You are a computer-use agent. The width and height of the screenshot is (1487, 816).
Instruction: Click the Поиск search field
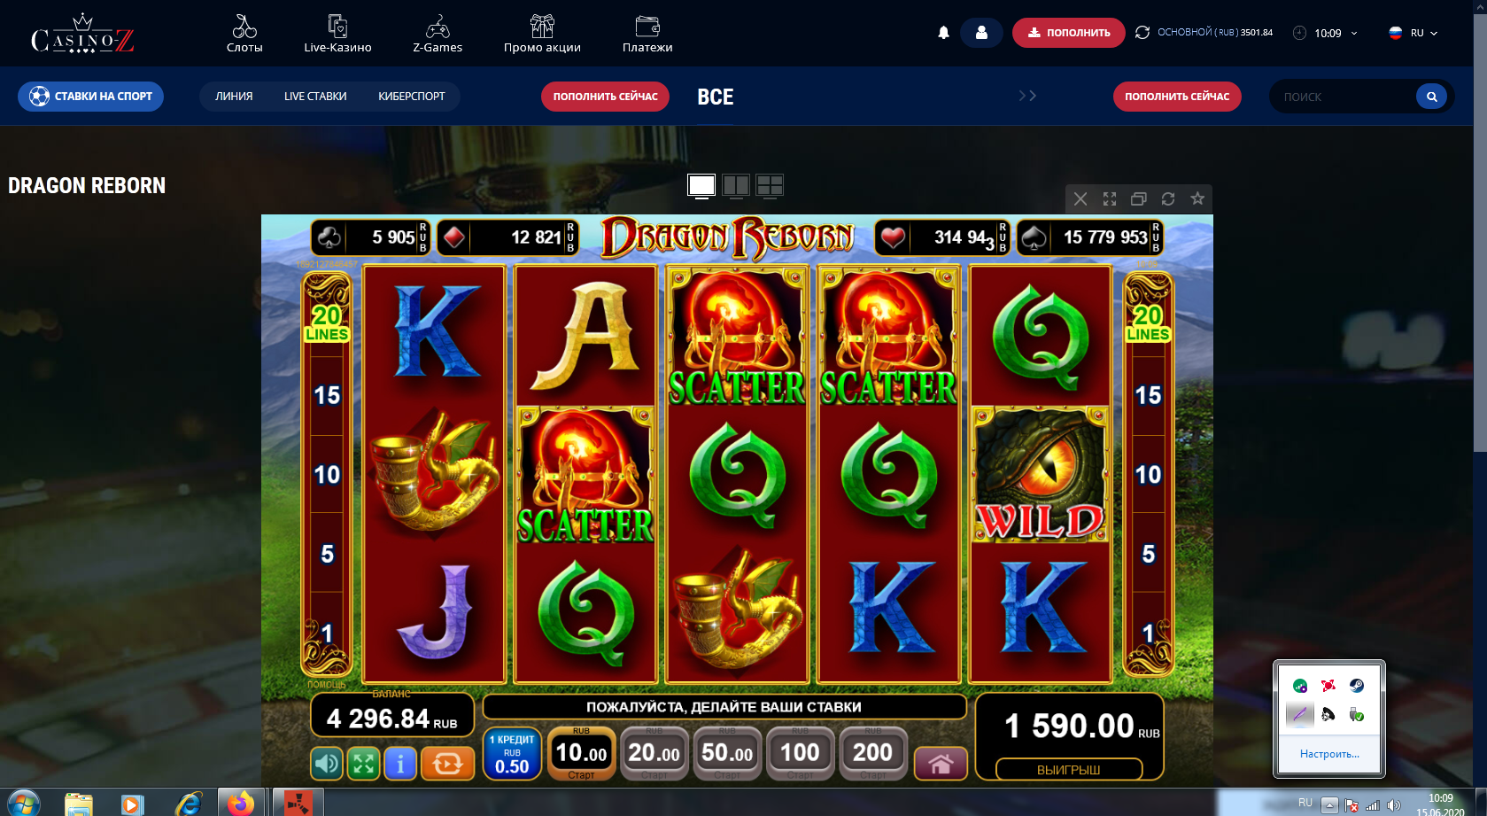(1344, 97)
